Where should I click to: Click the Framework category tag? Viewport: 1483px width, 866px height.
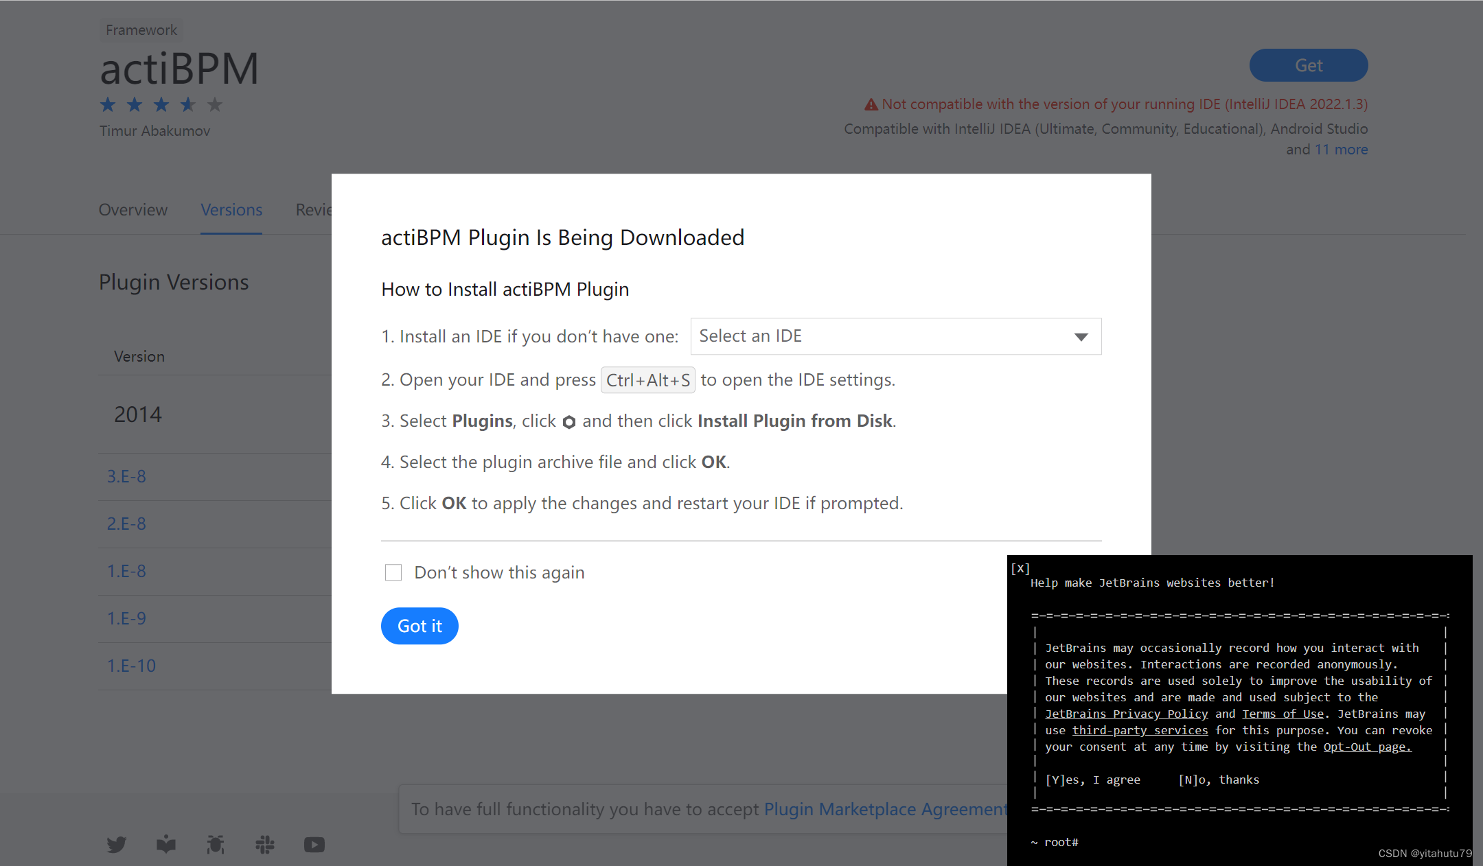[141, 30]
